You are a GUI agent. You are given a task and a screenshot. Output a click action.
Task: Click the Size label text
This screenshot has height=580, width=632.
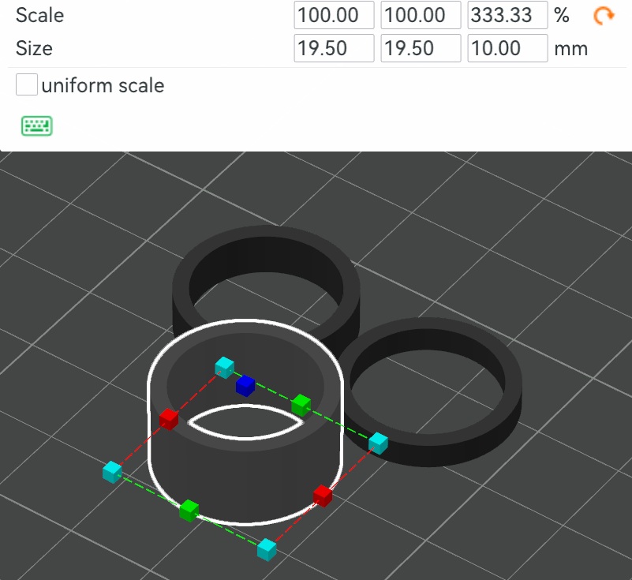click(x=34, y=48)
